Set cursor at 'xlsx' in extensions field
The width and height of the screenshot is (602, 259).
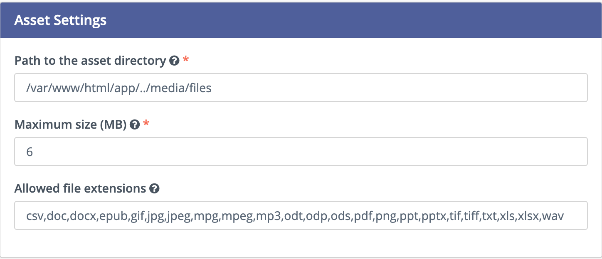[528, 216]
